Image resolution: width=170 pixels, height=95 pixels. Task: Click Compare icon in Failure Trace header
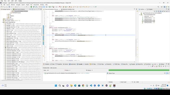(x=169, y=73)
